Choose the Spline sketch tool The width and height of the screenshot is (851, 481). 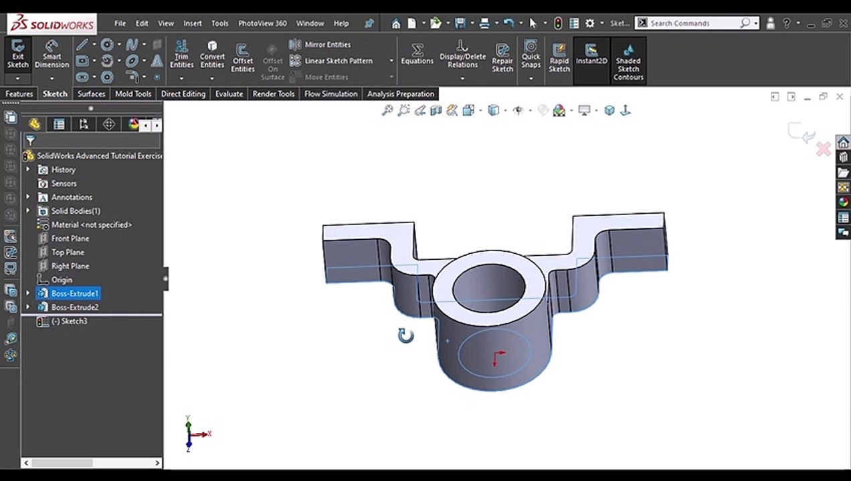pyautogui.click(x=132, y=45)
